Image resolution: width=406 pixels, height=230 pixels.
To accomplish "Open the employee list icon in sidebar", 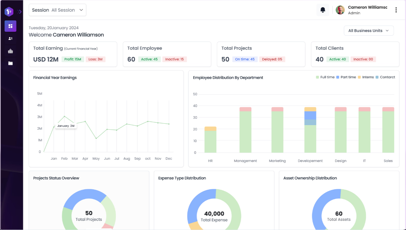I will (10, 39).
